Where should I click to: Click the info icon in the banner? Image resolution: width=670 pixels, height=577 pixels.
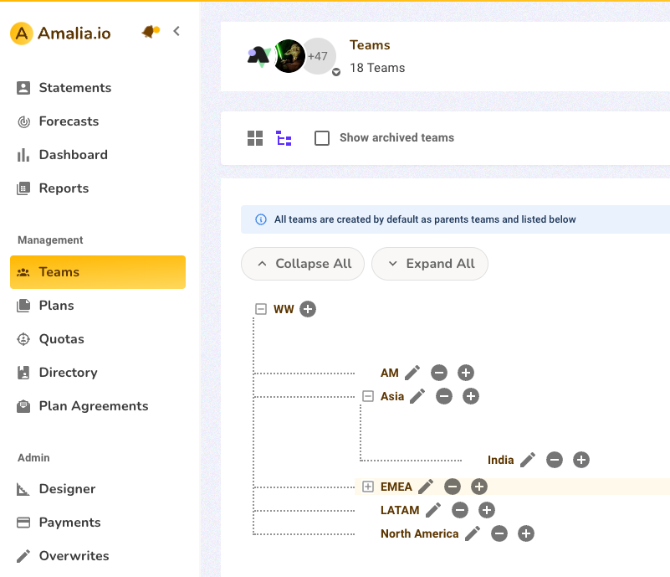pyautogui.click(x=261, y=219)
